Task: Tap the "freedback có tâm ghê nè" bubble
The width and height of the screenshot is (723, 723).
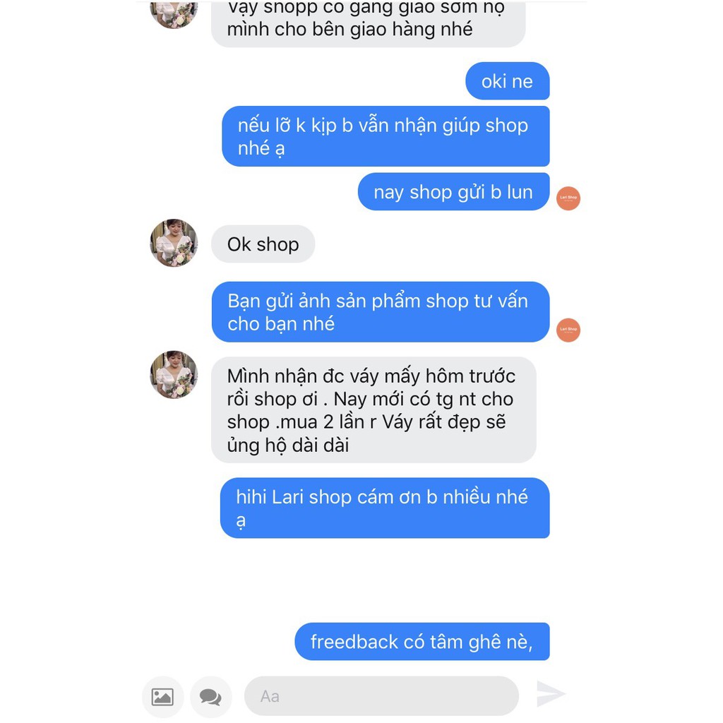Action: point(422,641)
